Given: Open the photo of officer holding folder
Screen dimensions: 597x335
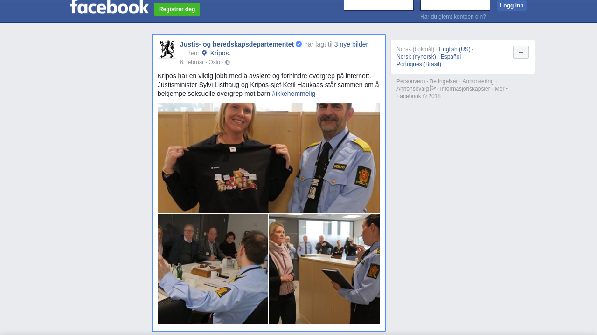Looking at the screenshot, I should click(324, 269).
